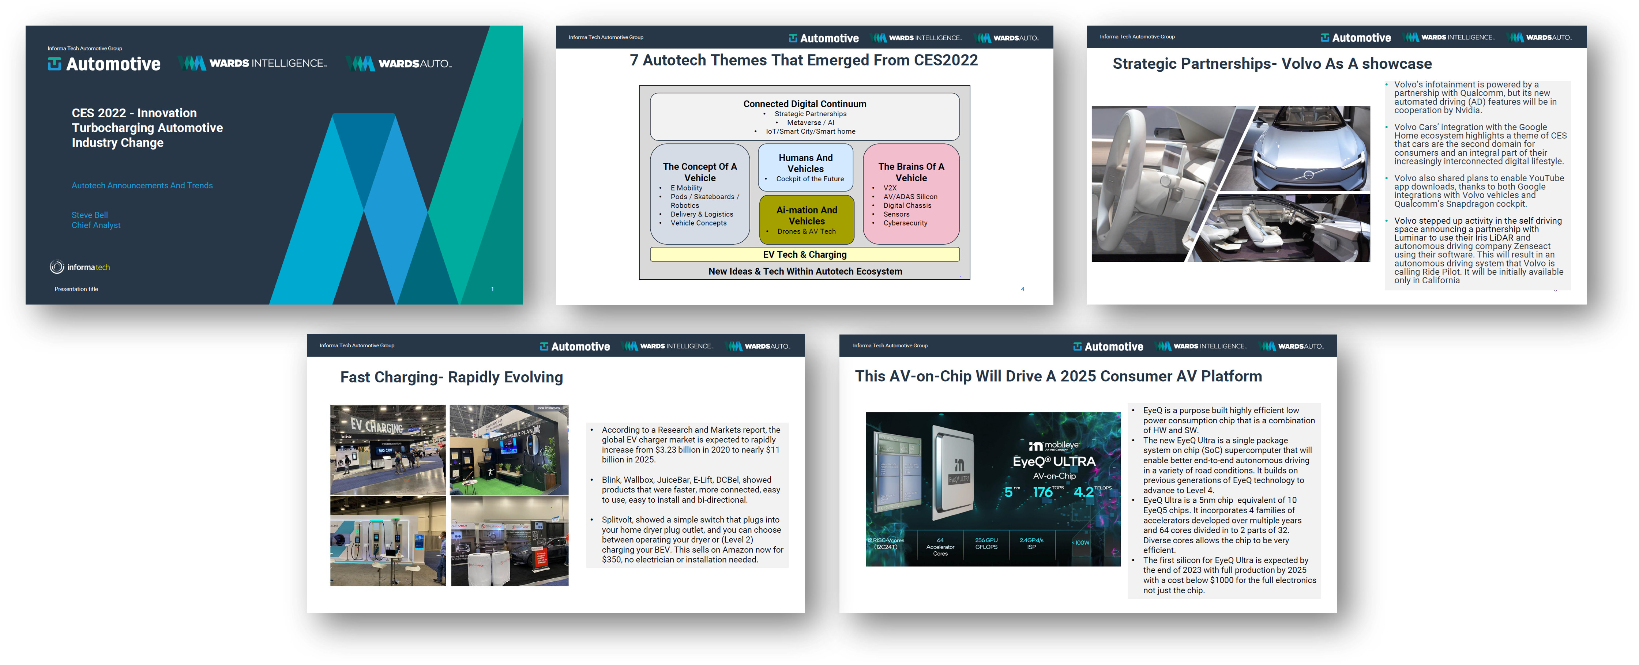Click the 'Presentation title' footer text
Viewport: 1639px width, 665px height.
(76, 289)
